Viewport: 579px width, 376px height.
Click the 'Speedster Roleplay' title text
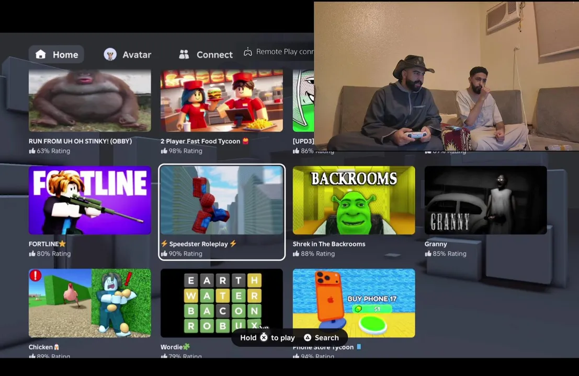[198, 244]
